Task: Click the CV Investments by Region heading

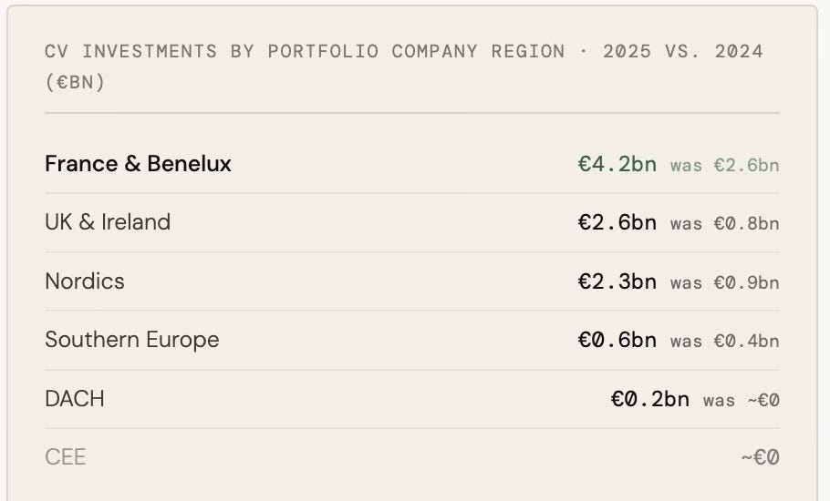Action: (403, 66)
